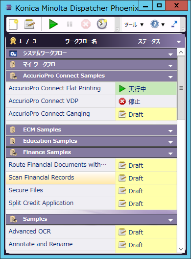
Task: Click the ECM Samples group header label
Action: [x=42, y=129]
